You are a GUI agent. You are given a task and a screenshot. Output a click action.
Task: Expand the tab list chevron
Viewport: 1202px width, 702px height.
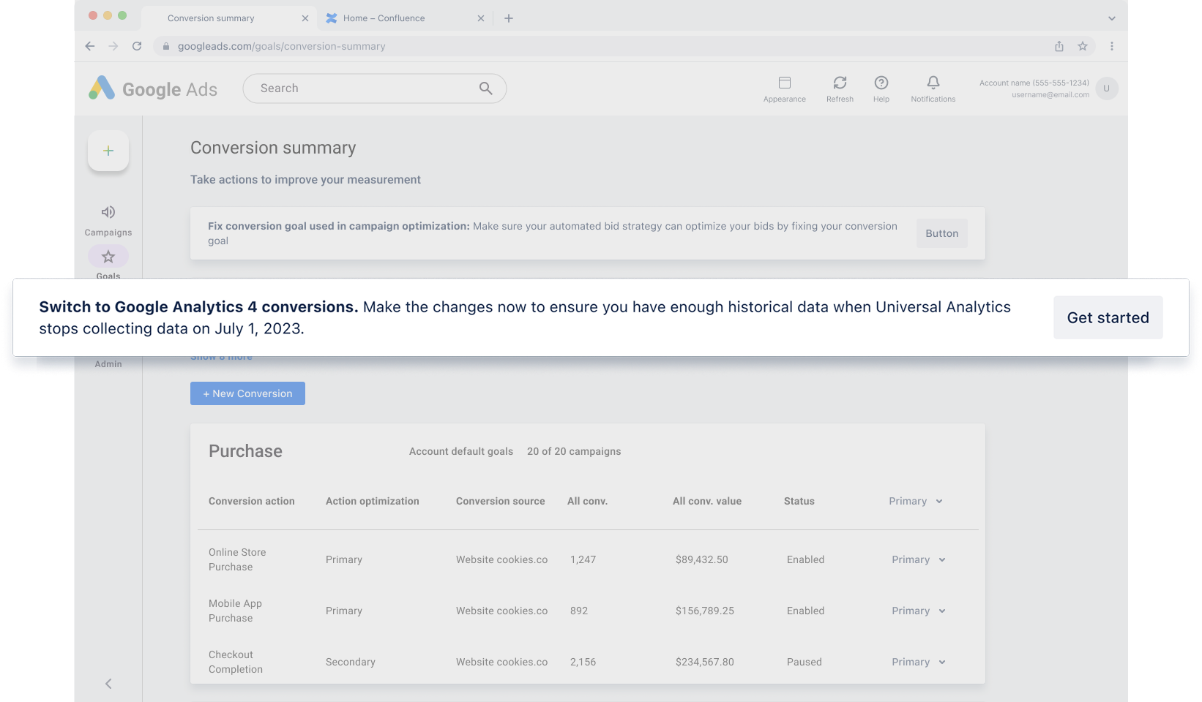(1111, 18)
